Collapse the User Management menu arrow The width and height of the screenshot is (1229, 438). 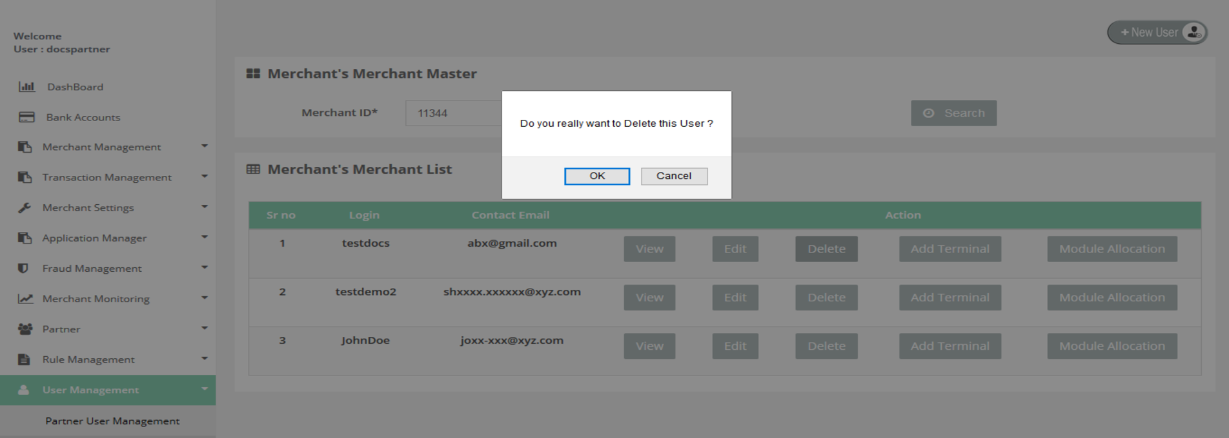pyautogui.click(x=205, y=389)
